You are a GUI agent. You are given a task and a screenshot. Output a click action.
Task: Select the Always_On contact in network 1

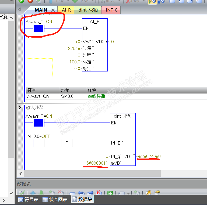(38, 28)
